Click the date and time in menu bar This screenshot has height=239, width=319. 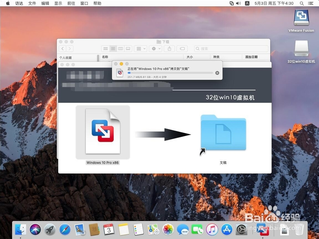click(x=274, y=3)
